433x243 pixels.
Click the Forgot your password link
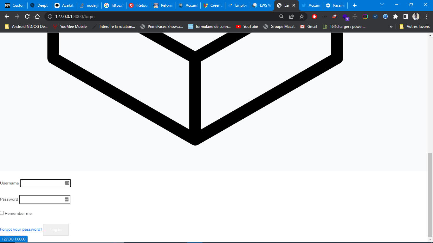(21, 229)
